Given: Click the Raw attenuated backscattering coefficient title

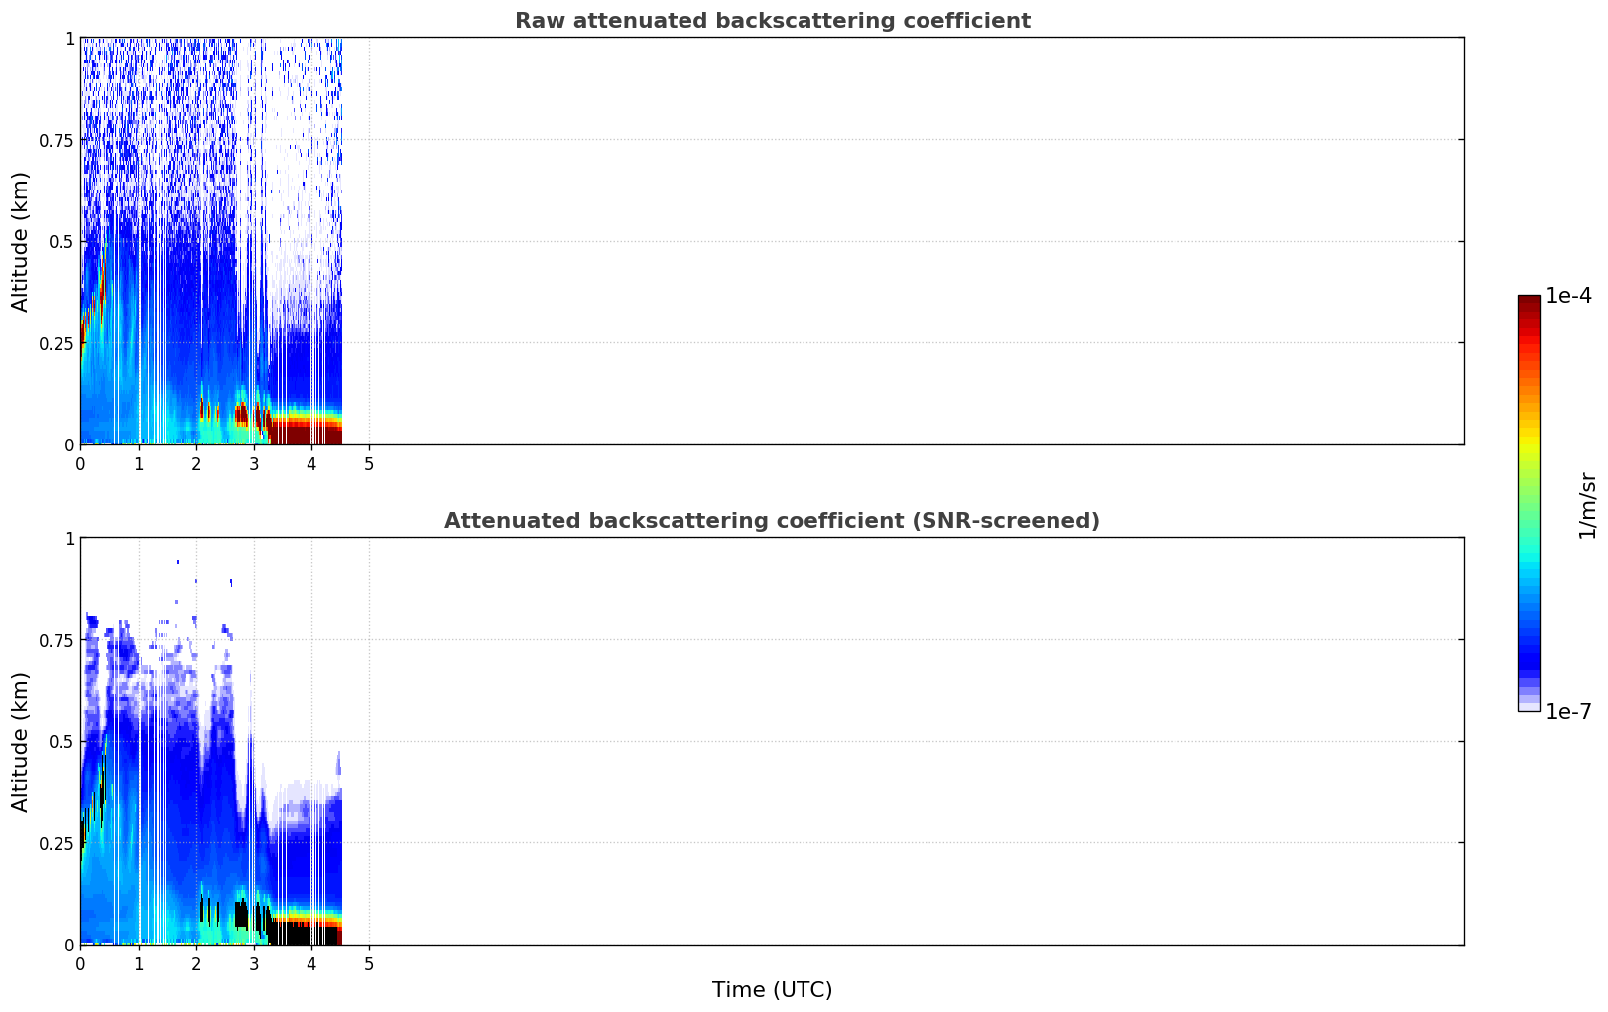Looking at the screenshot, I should (x=772, y=21).
